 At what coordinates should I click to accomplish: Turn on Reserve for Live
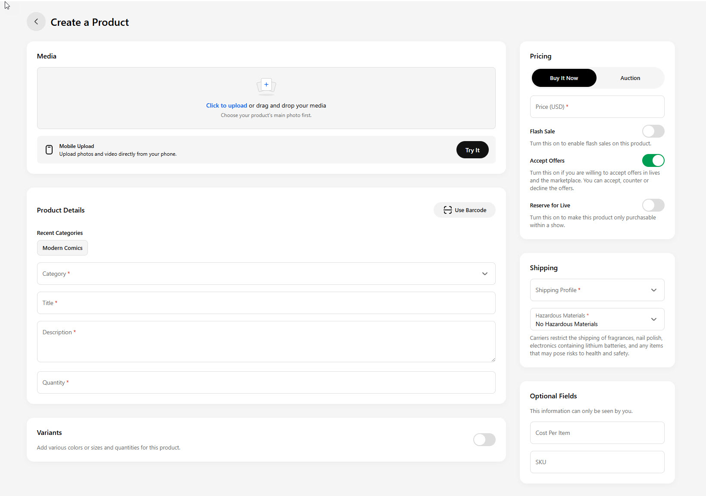tap(653, 205)
